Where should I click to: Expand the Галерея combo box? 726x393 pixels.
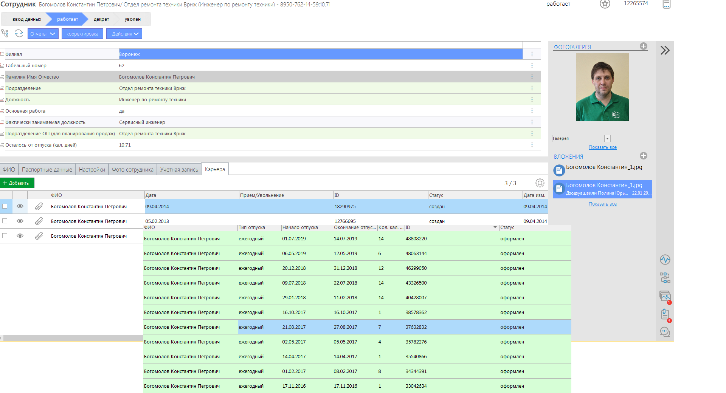(607, 139)
